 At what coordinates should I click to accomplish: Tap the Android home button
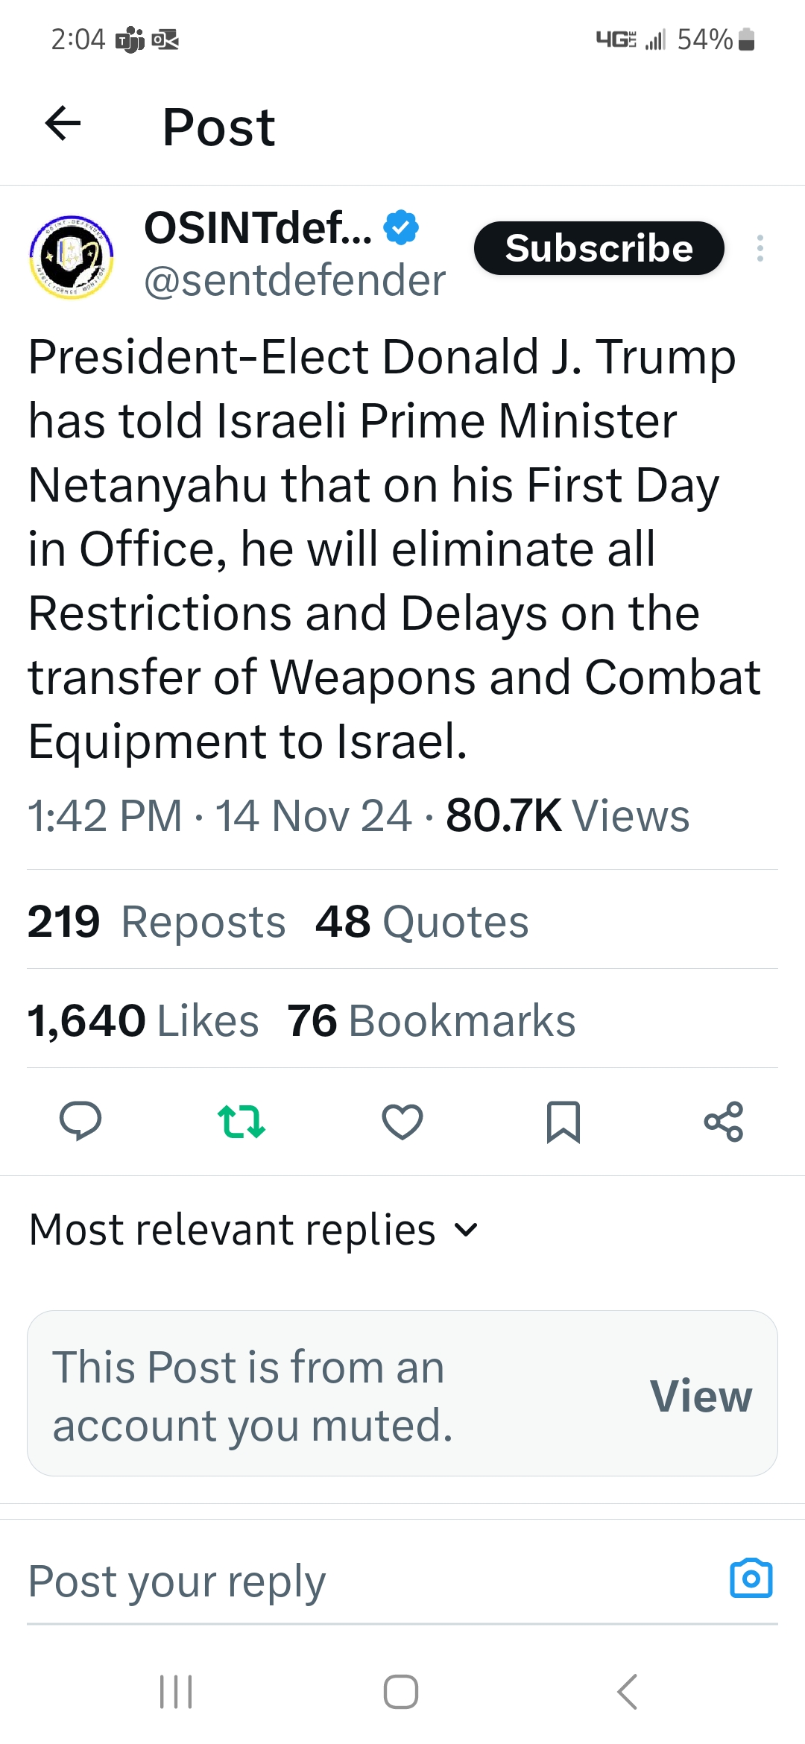401,1691
